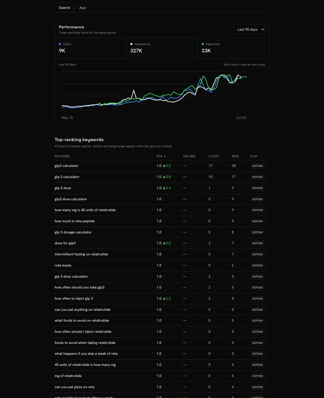Image resolution: width=324 pixels, height=398 pixels.
Task: Sort by the POS column header
Action: click(x=161, y=156)
